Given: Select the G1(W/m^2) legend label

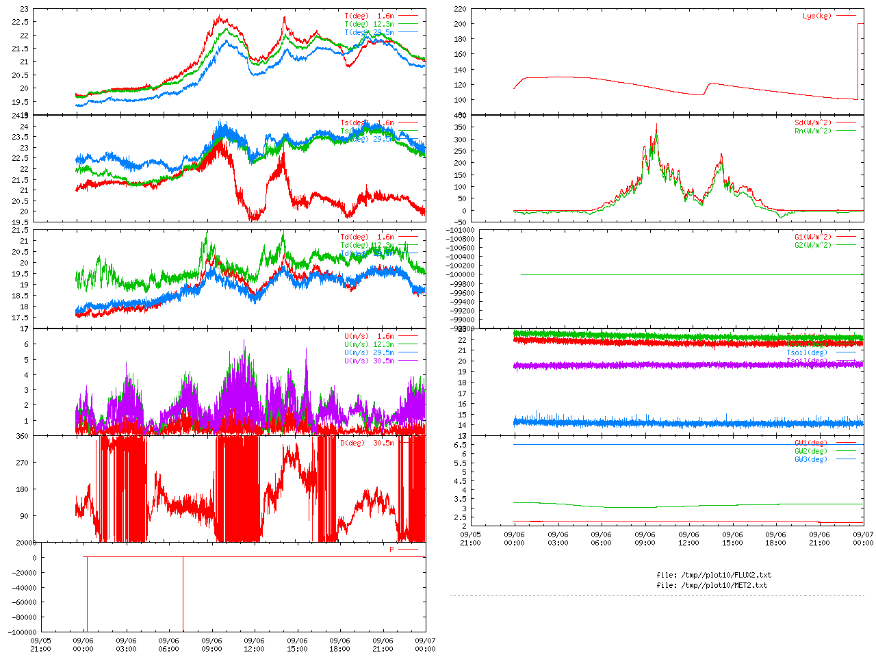Looking at the screenshot, I should click(x=812, y=237).
